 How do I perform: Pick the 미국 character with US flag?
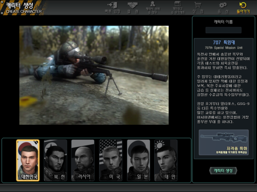tap(111, 160)
